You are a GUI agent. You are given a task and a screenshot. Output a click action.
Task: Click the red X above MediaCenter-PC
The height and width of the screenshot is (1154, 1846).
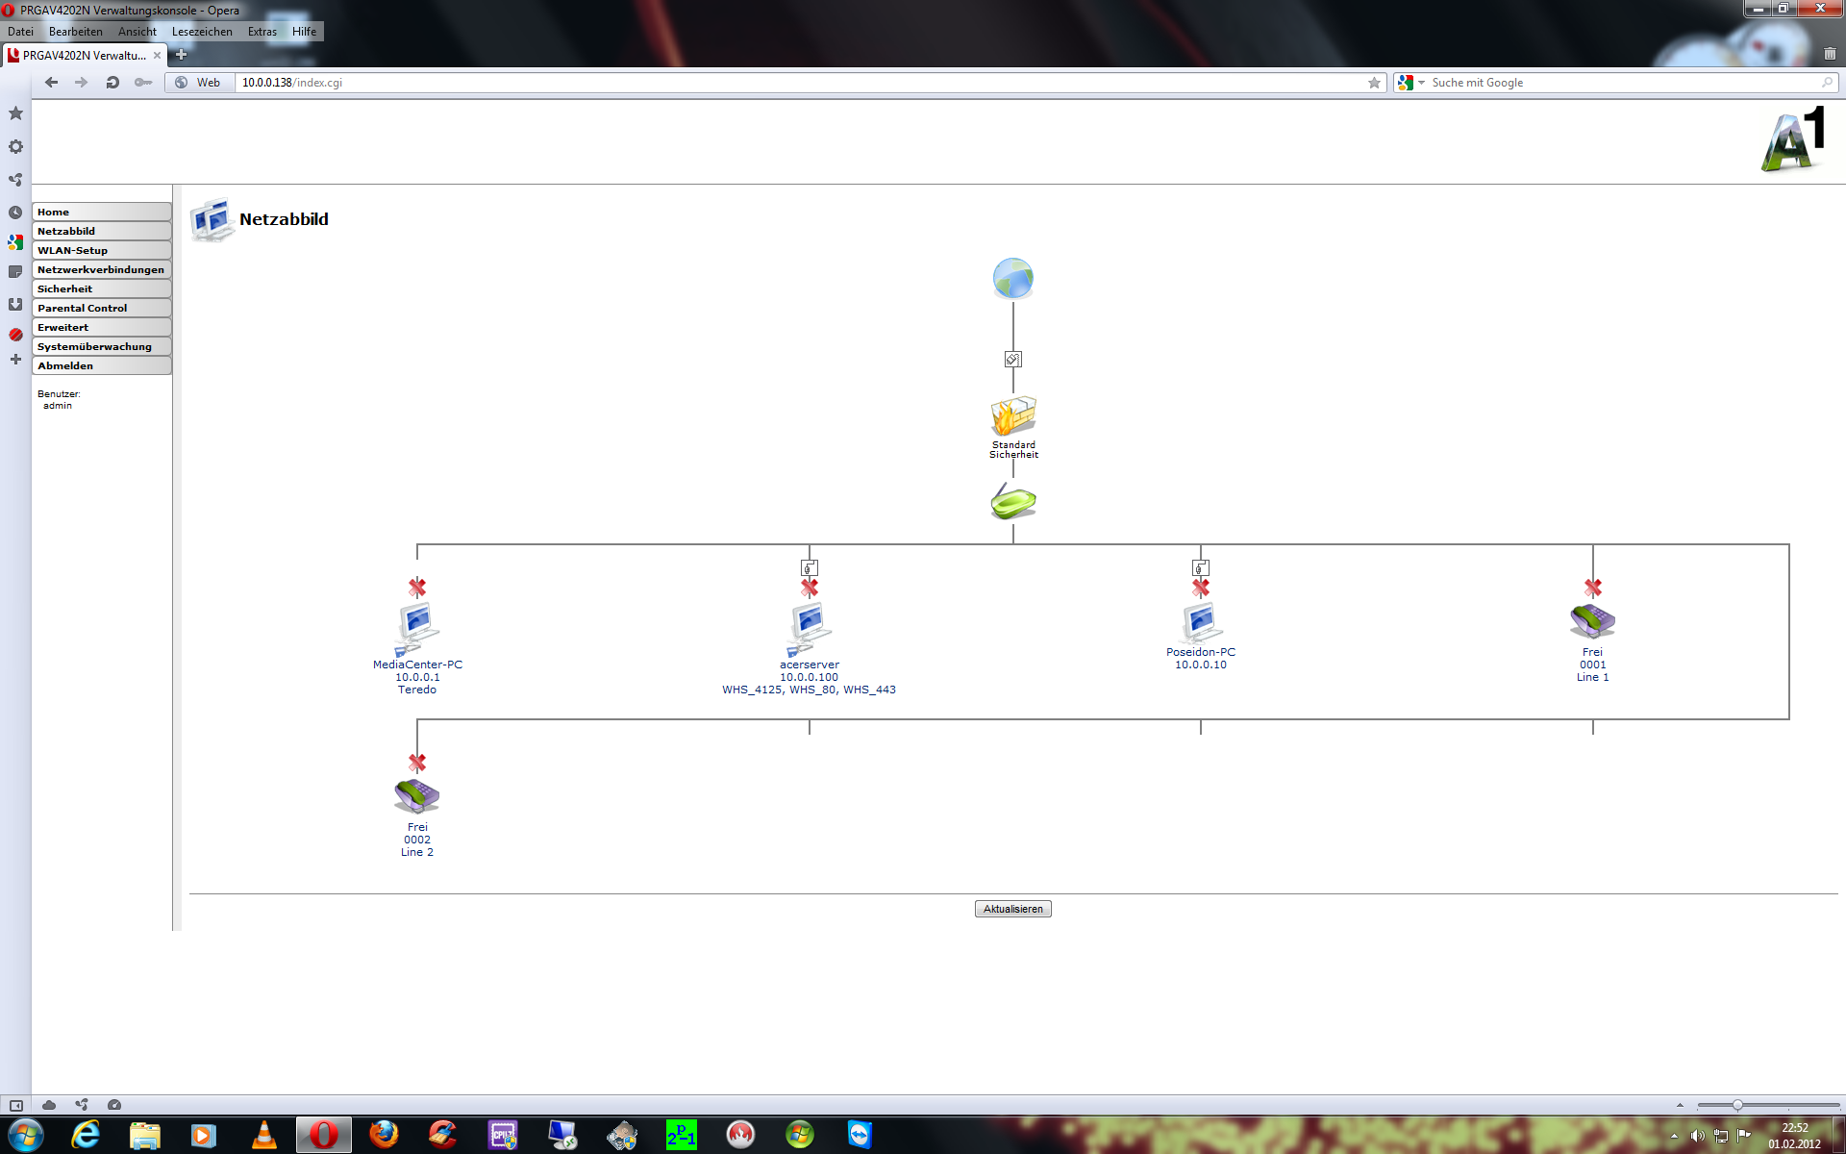(x=416, y=587)
